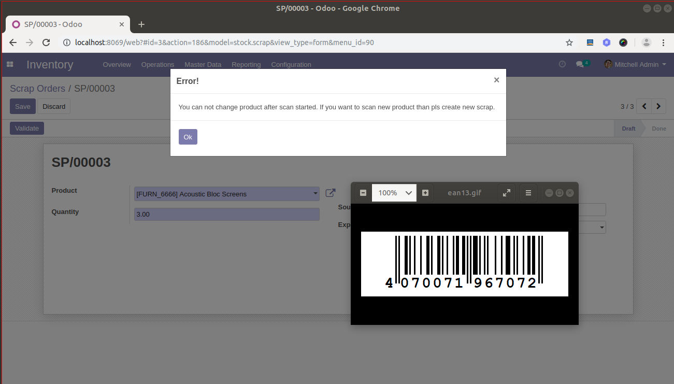Save the scrap order

pyautogui.click(x=23, y=106)
